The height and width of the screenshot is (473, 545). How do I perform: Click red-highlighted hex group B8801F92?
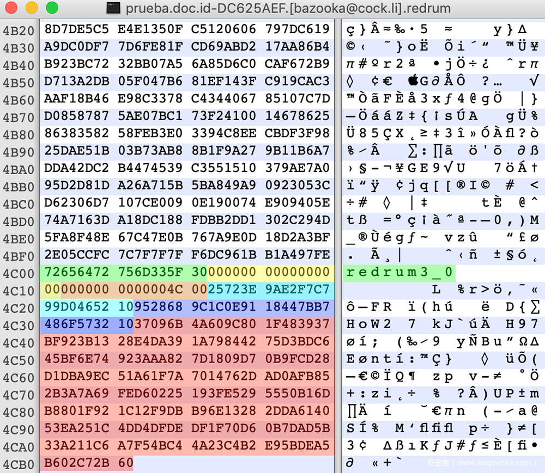[77, 411]
